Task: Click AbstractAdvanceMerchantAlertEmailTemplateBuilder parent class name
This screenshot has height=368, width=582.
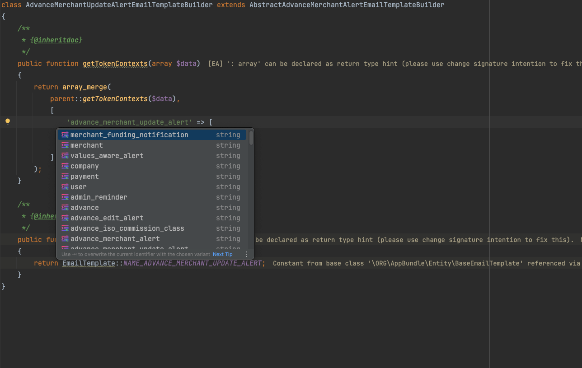Action: (347, 5)
